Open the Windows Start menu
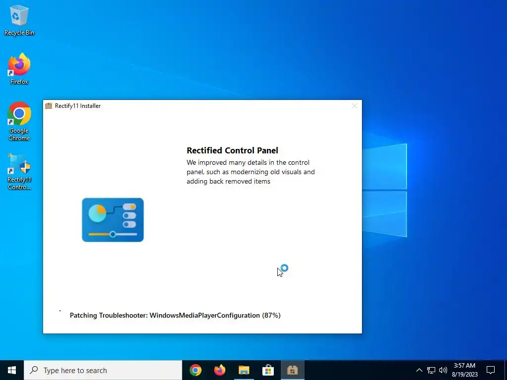Screen dimensions: 507x380 (12, 370)
